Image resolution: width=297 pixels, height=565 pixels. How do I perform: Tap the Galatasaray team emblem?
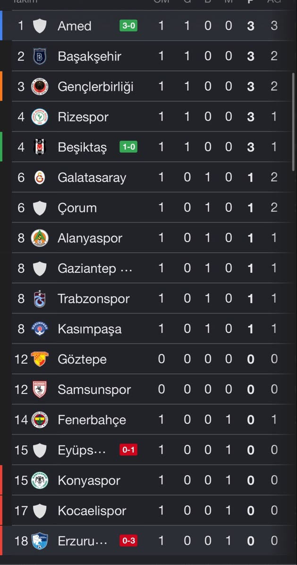[x=40, y=177]
